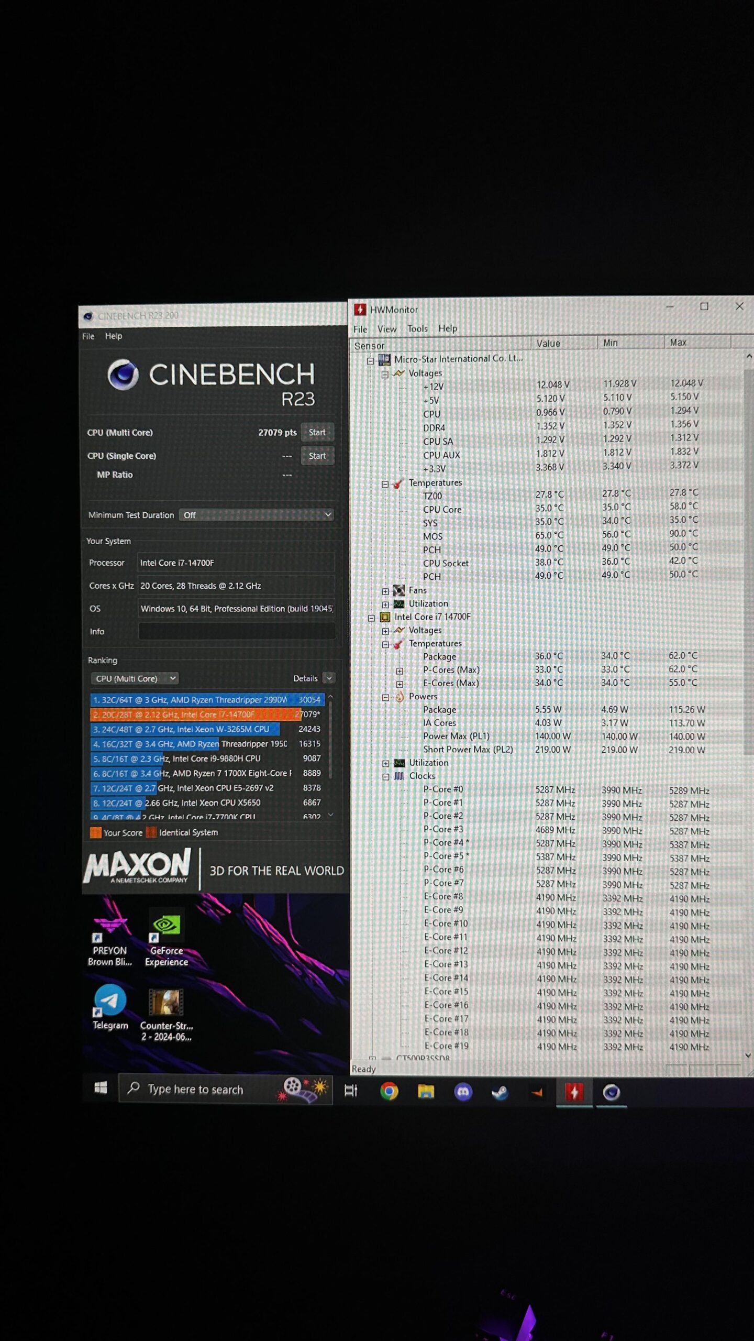The width and height of the screenshot is (754, 1341).
Task: Select the Telegram desktop shortcut
Action: click(110, 1007)
